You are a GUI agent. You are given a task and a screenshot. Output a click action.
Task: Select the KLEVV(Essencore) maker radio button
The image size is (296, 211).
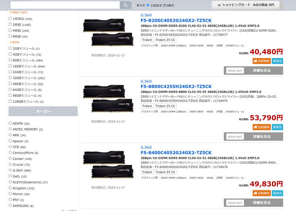click(x=10, y=182)
